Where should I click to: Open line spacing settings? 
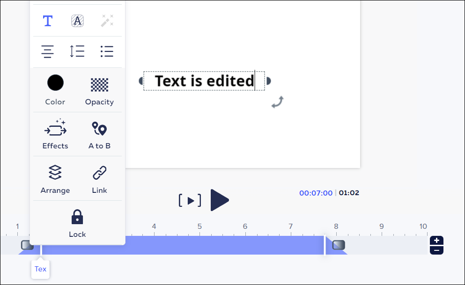pyautogui.click(x=77, y=51)
